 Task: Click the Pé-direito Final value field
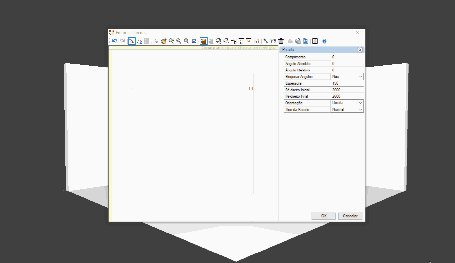[x=347, y=96]
